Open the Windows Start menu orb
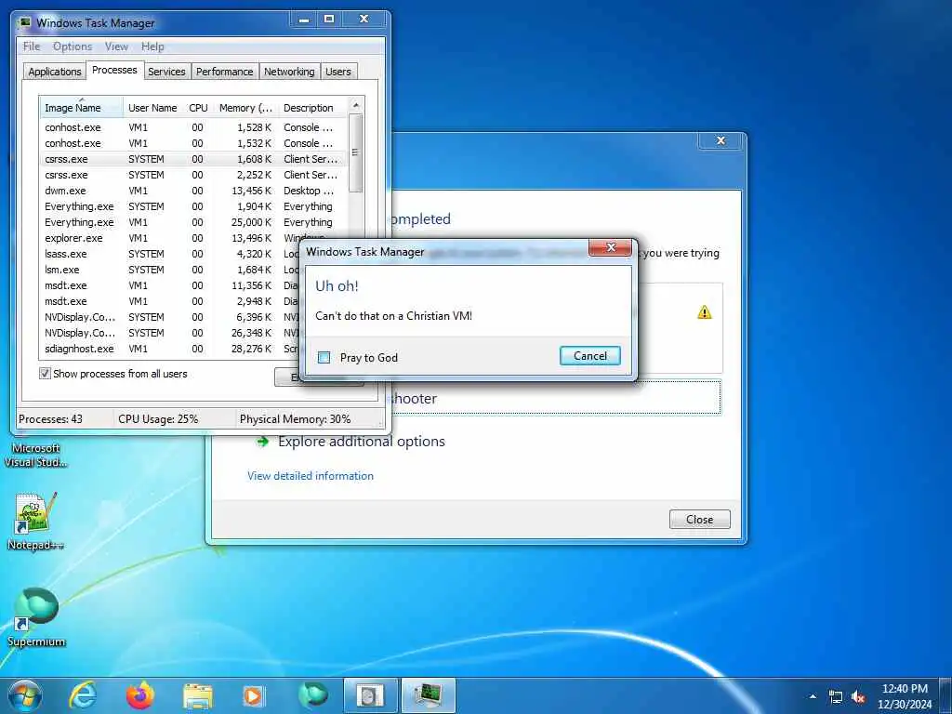The width and height of the screenshot is (952, 714). pos(25,695)
